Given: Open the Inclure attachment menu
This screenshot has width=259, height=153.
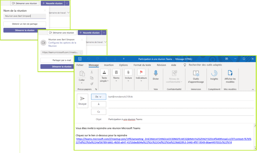Looking at the screenshot, I should (128, 75).
